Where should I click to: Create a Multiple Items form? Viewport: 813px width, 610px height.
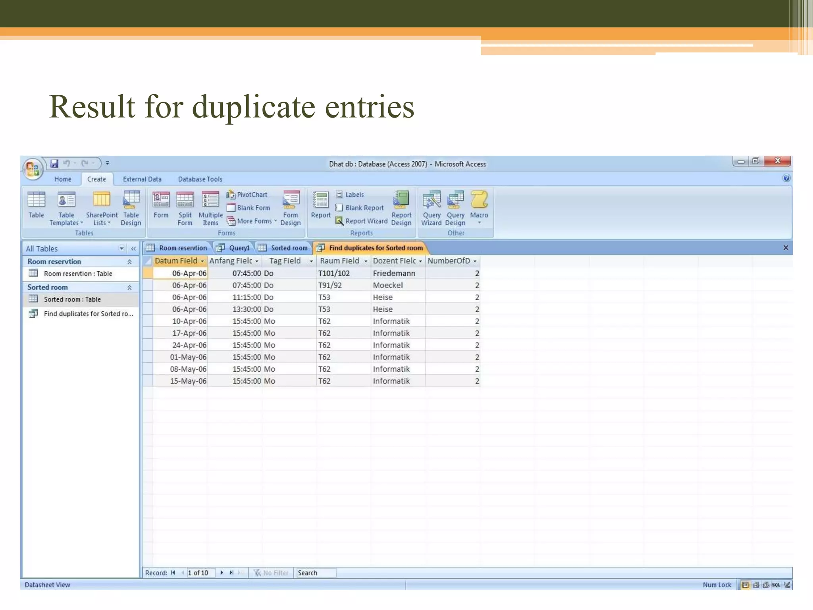pos(210,208)
